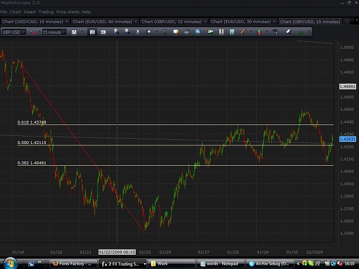The height and width of the screenshot is (269, 359).
Task: Click the chart type line icon
Action: coord(74,32)
